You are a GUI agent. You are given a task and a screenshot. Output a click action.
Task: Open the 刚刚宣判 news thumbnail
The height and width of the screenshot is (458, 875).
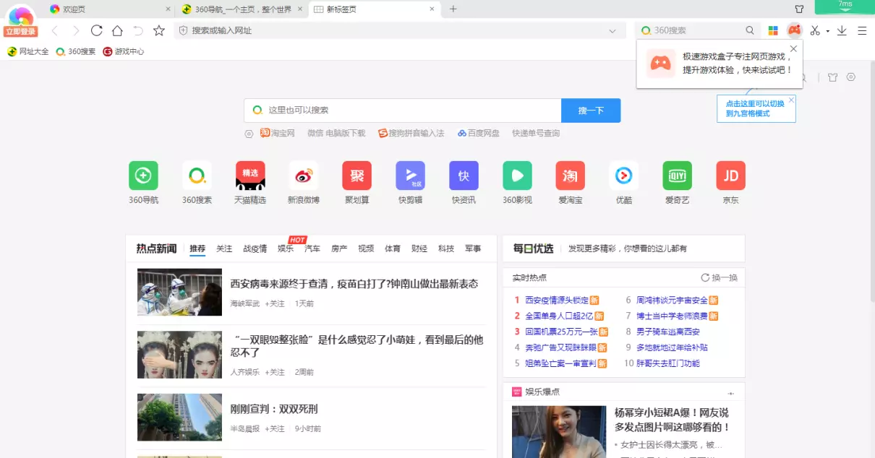[x=179, y=417]
